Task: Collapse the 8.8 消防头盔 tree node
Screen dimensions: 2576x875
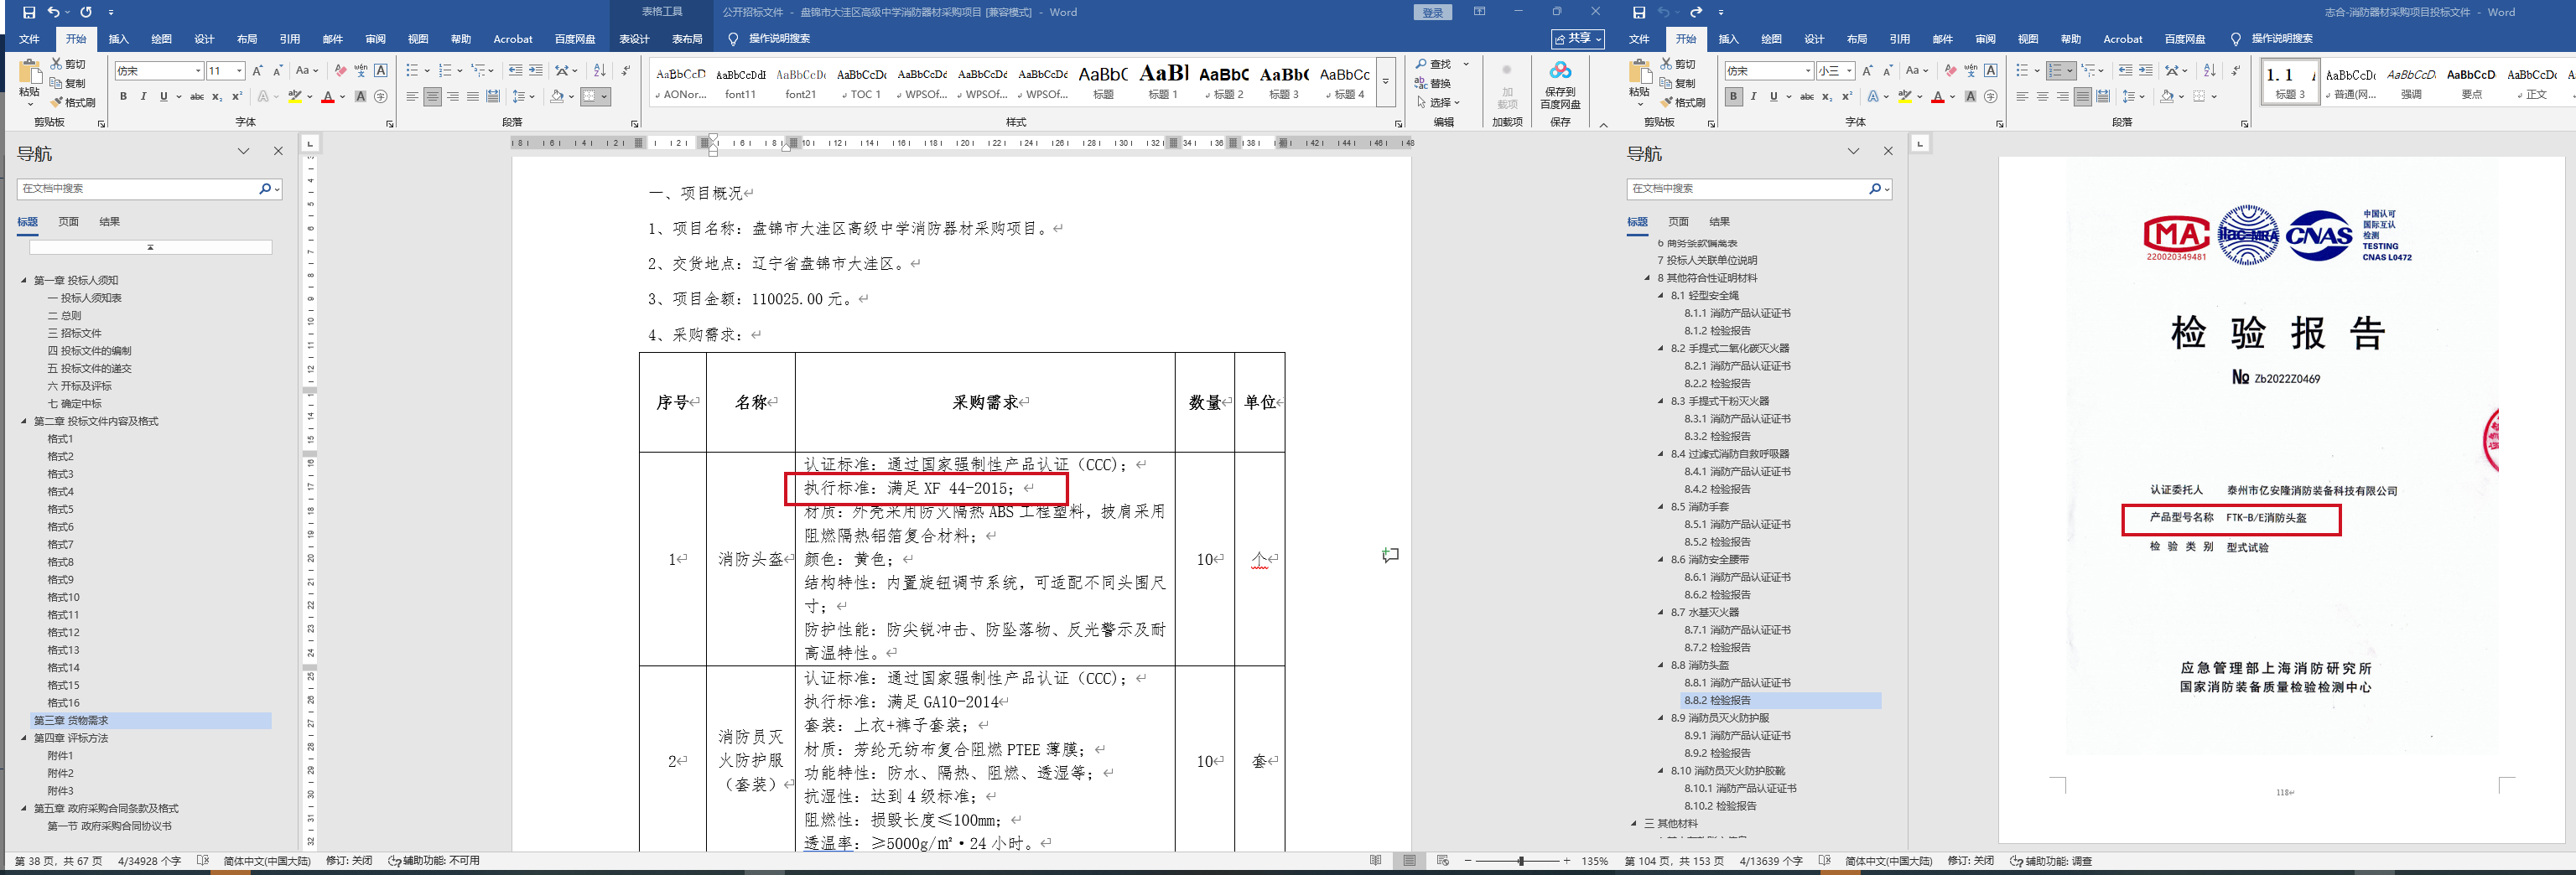Action: [x=1661, y=665]
